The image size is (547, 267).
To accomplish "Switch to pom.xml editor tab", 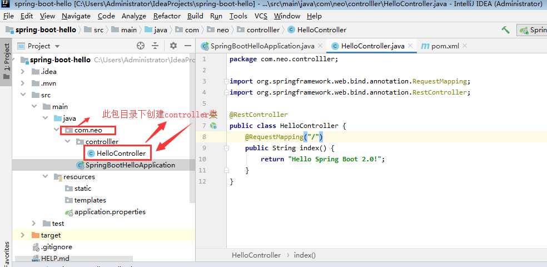I will pos(445,46).
